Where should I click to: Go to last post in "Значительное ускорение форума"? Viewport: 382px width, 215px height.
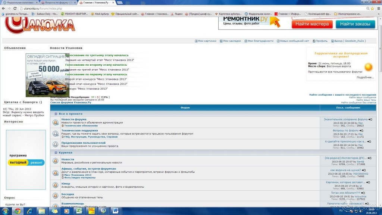[370, 119]
